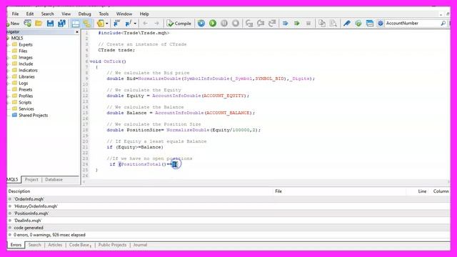Open a file with the yellow folder icon
The width and height of the screenshot is (457, 257).
[x=39, y=24]
